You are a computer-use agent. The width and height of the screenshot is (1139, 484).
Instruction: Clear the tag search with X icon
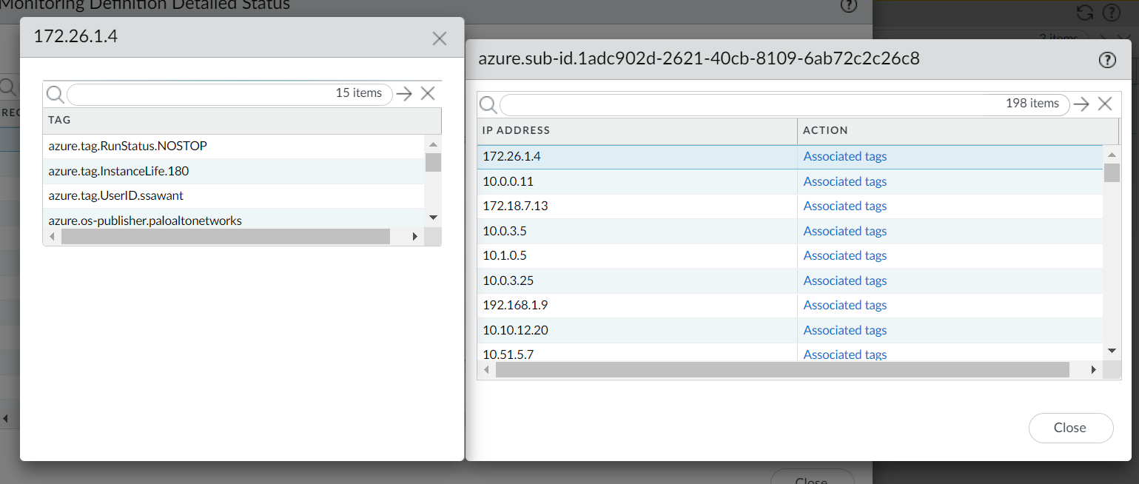pyautogui.click(x=427, y=93)
